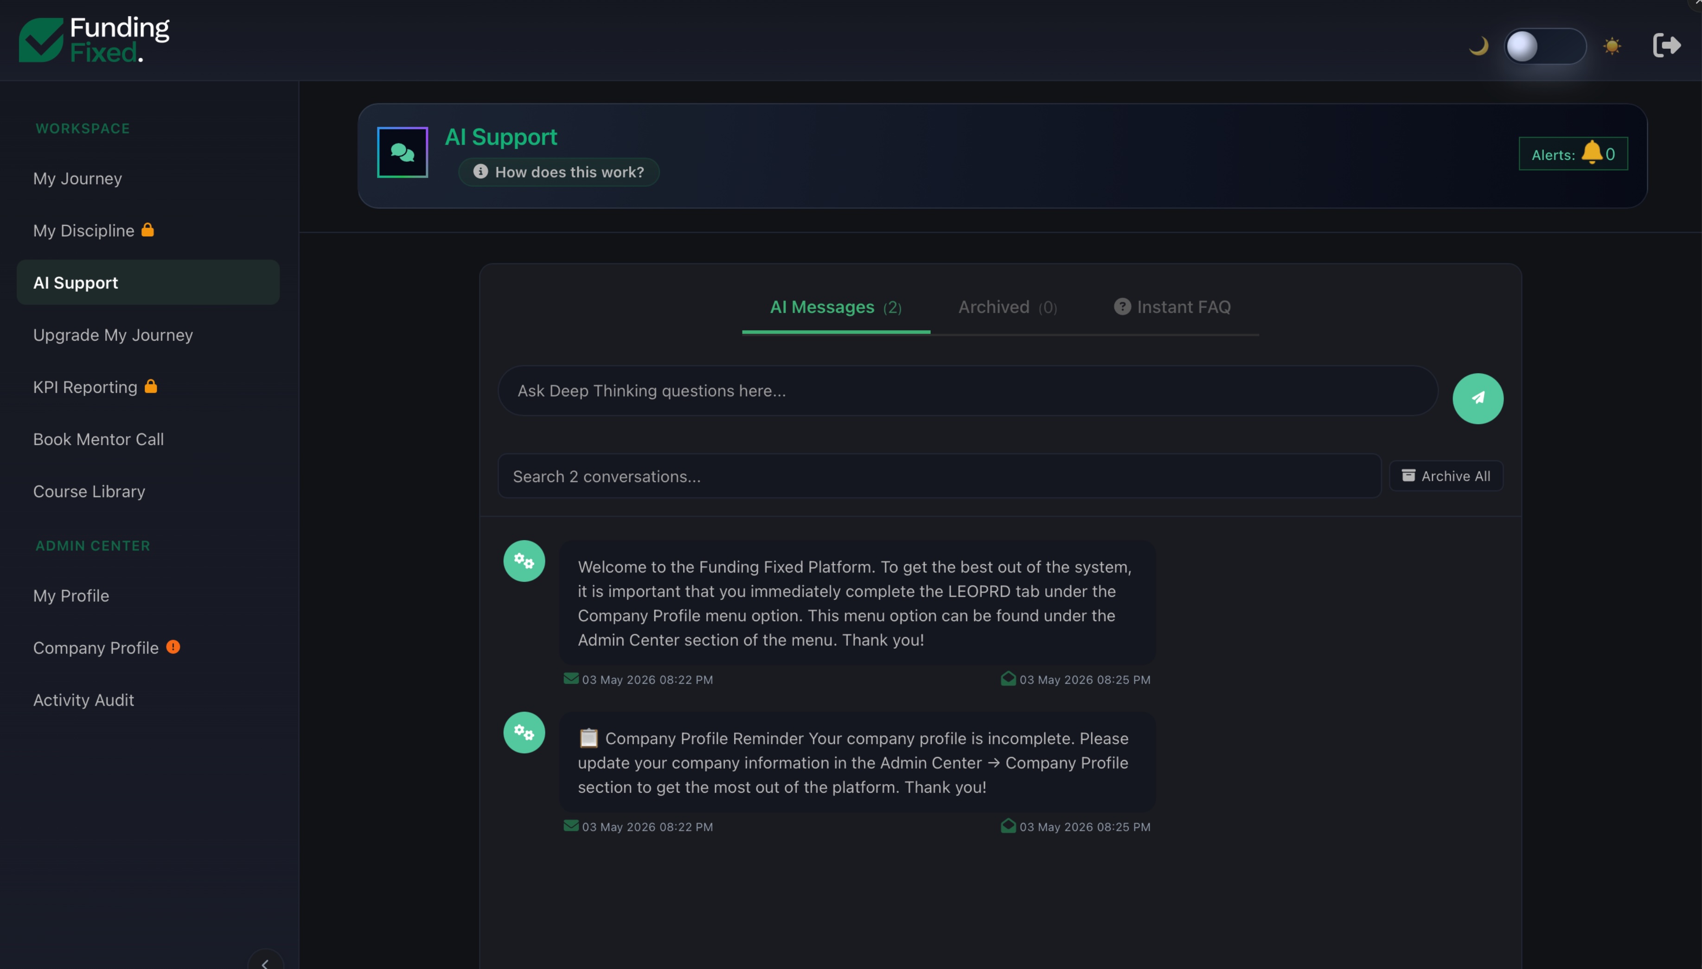
Task: Click the Alerts bell icon
Action: pos(1592,153)
